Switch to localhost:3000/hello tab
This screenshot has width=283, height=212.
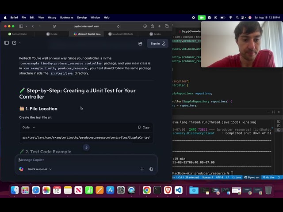tap(121, 34)
